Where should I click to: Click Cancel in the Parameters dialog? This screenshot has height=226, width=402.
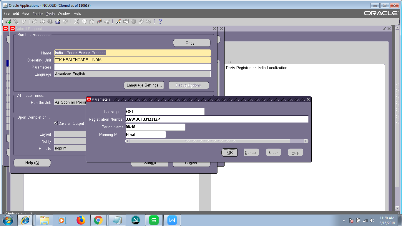pyautogui.click(x=251, y=152)
